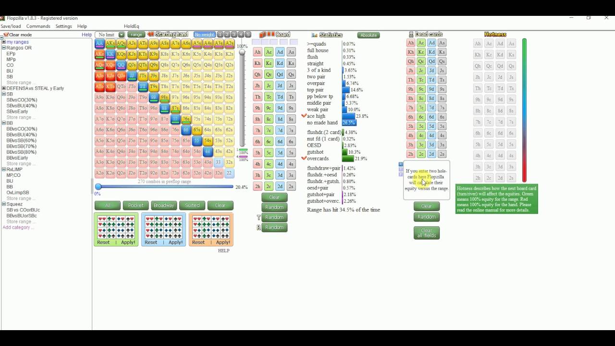Pick Kd in the Dead cards grid

click(x=431, y=52)
